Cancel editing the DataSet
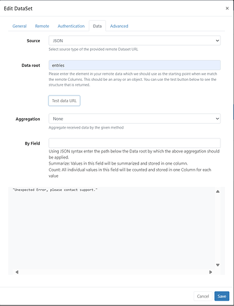234x306 pixels. 203,296
